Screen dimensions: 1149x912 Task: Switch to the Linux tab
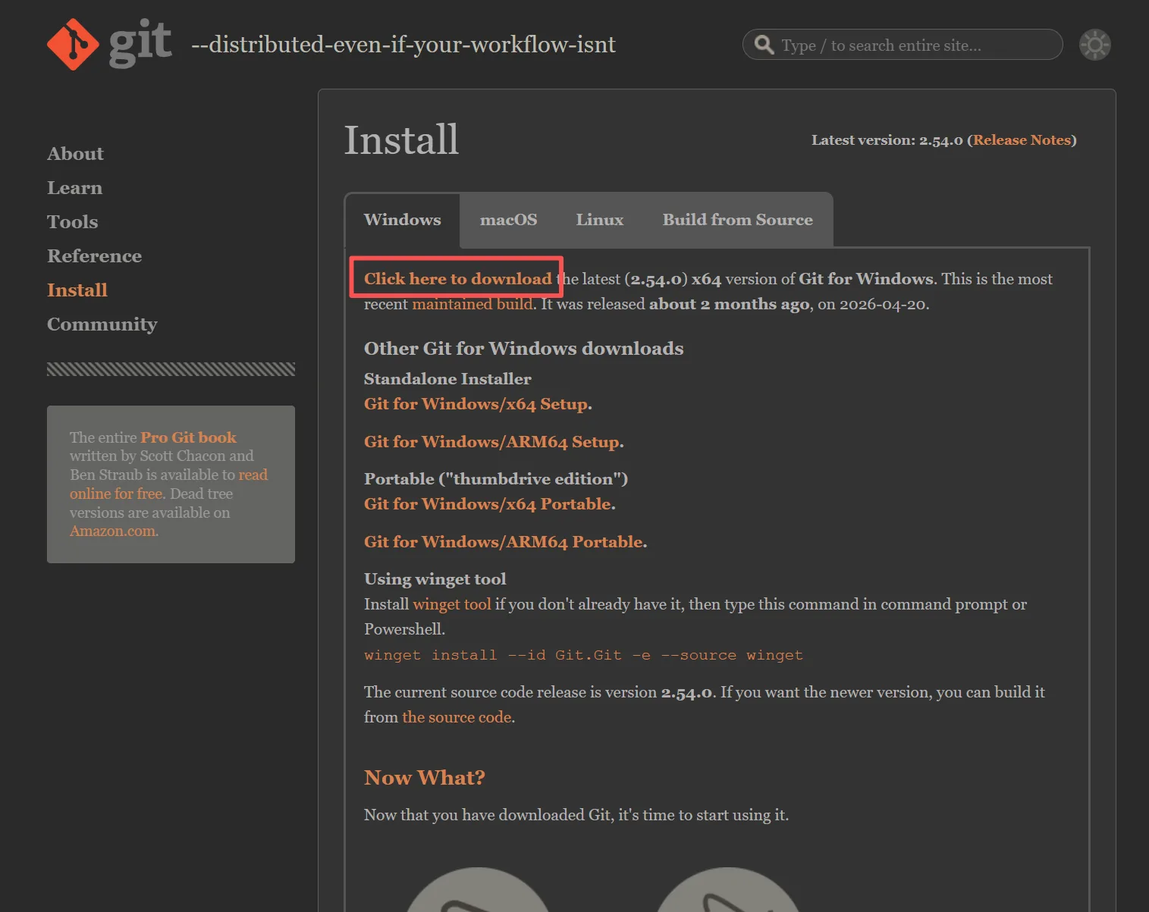[599, 220]
